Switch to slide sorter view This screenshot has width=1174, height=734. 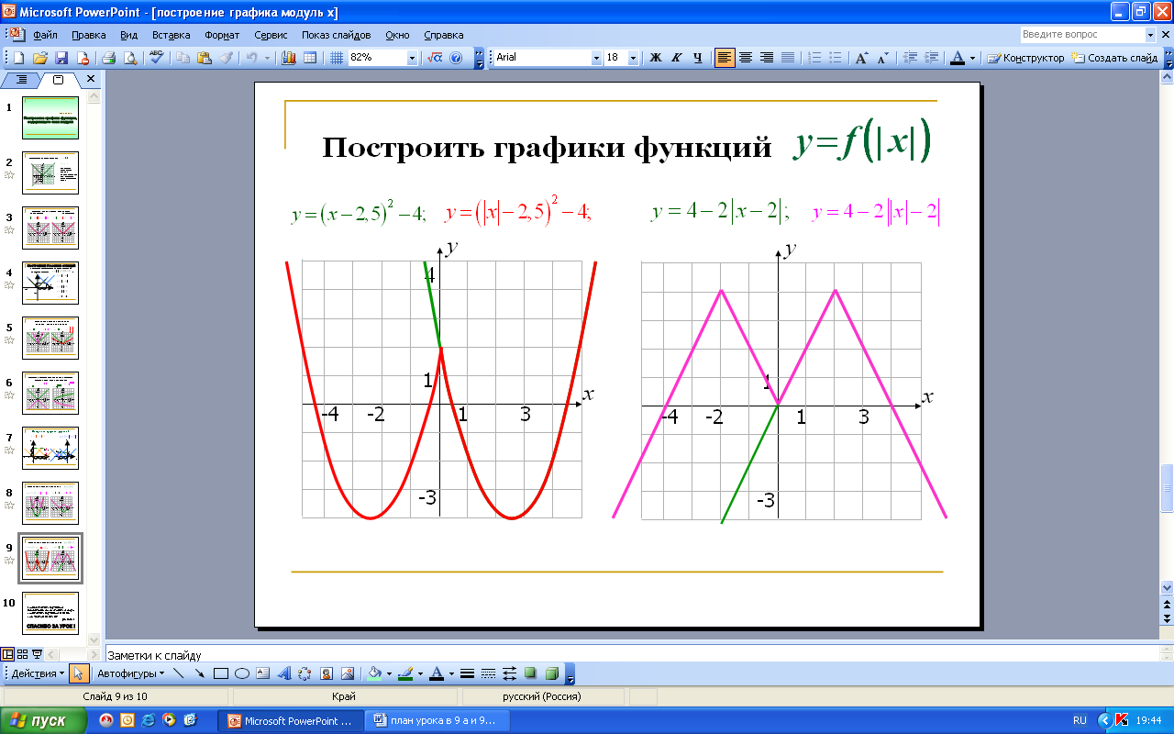(x=22, y=654)
